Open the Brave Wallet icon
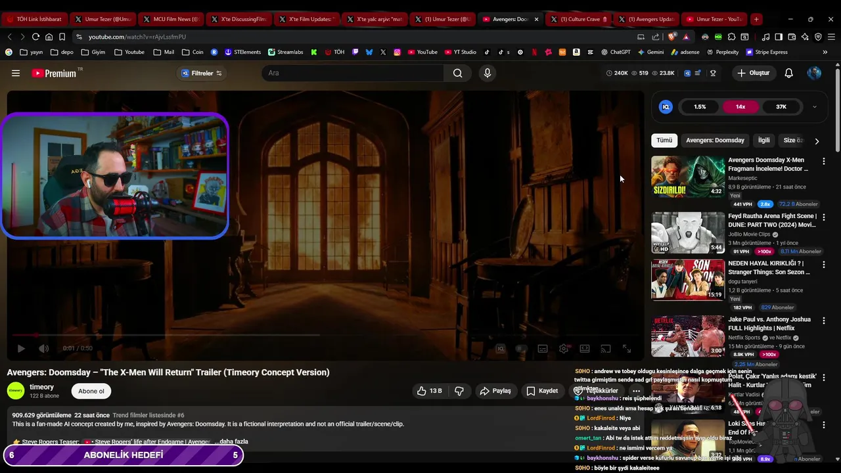This screenshot has width=841, height=473. pos(792,37)
